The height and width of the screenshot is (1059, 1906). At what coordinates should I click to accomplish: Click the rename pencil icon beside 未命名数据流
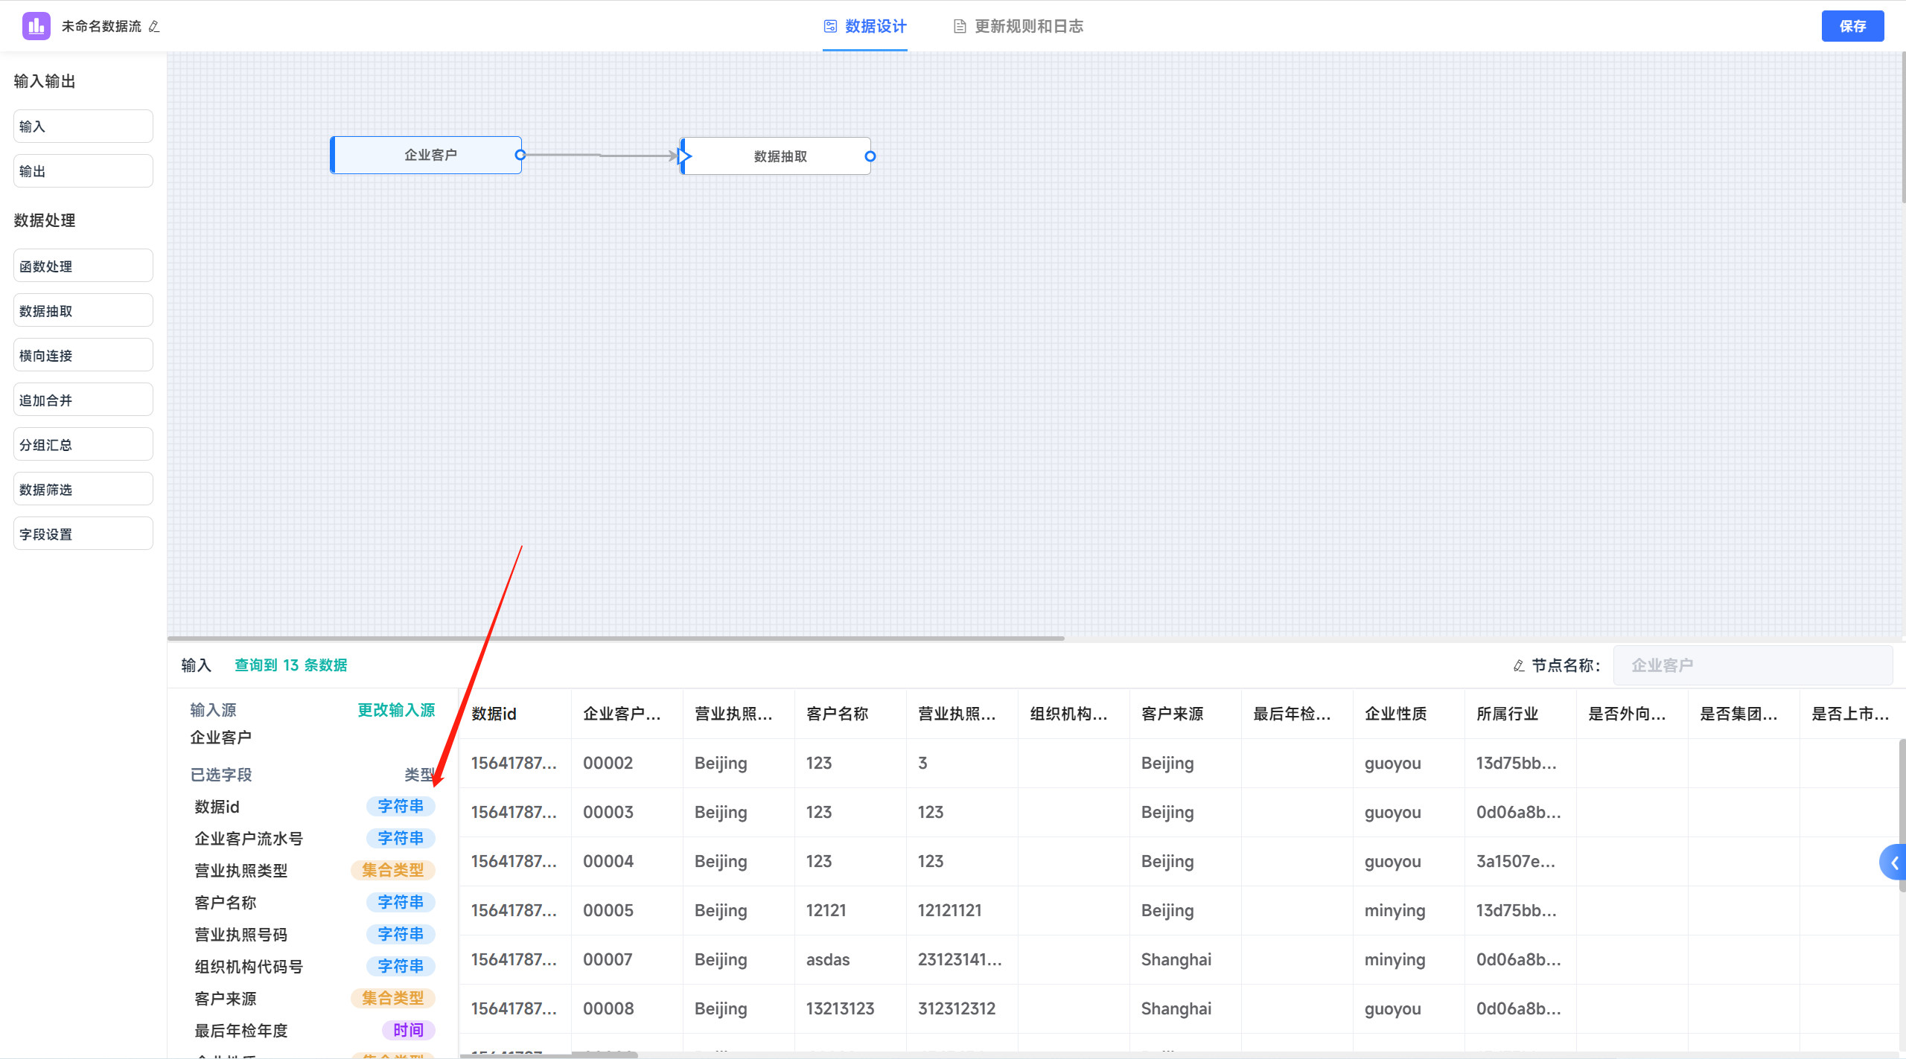[154, 27]
